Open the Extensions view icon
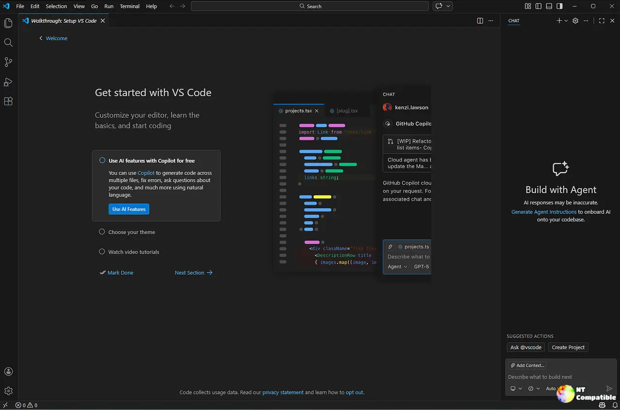This screenshot has height=410, width=620. [8, 101]
